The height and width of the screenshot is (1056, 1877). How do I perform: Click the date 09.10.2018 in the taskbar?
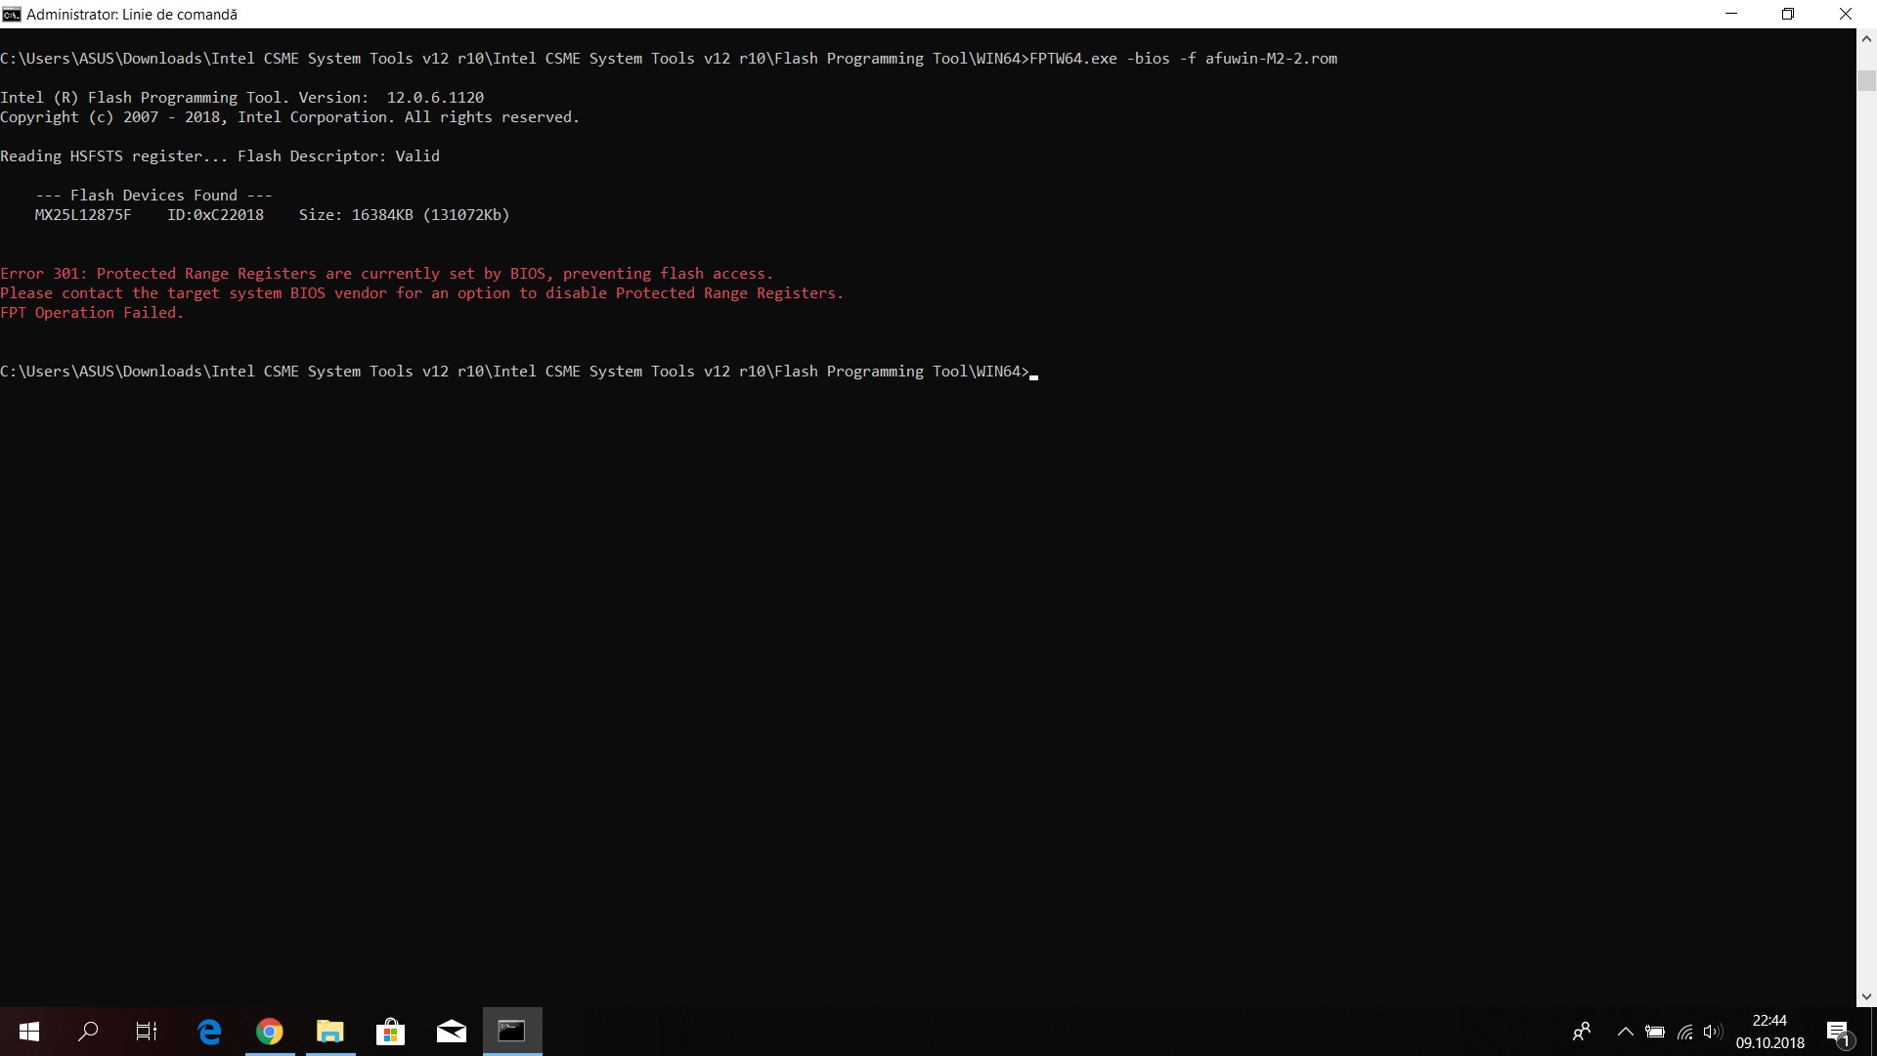(1769, 1043)
